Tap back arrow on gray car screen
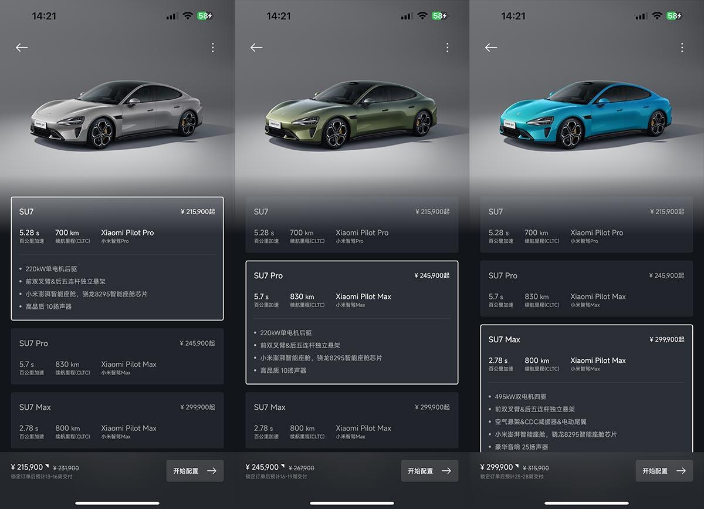Viewport: 704px width, 509px height. 22,48
